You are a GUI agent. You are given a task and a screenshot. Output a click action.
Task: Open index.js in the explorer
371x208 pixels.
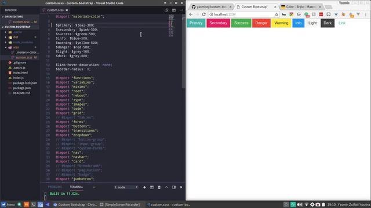18,78
